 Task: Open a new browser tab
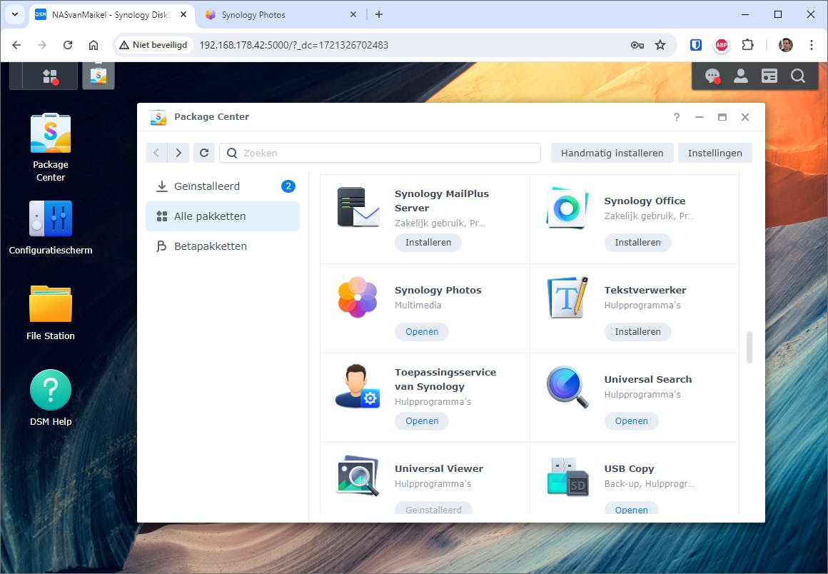click(x=378, y=14)
